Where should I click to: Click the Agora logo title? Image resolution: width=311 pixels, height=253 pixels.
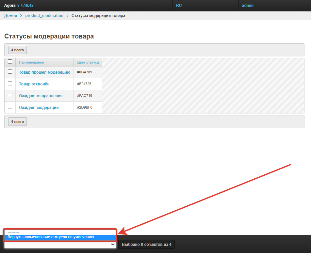point(10,6)
